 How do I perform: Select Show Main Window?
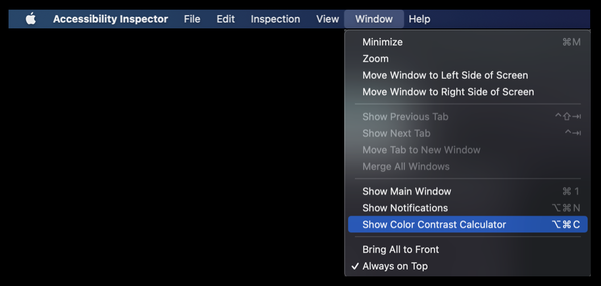pyautogui.click(x=468, y=191)
